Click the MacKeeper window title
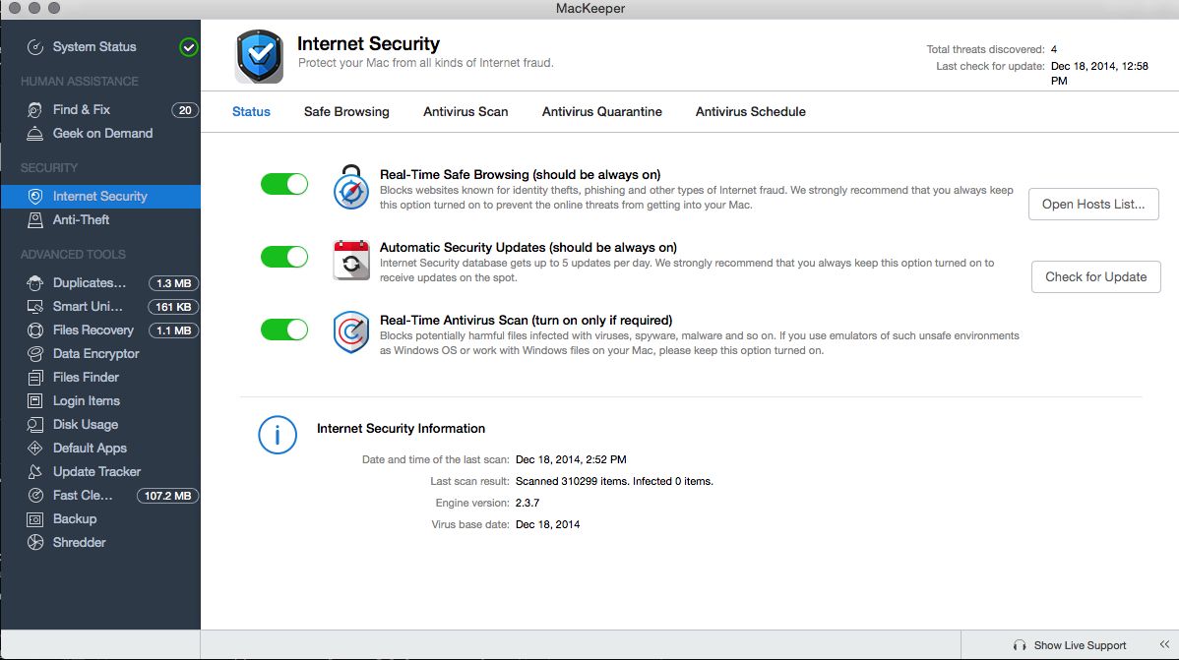 tap(590, 9)
